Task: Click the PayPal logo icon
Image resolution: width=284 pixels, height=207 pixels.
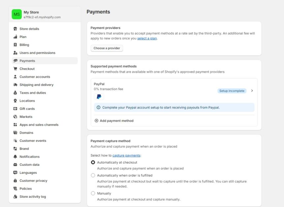Action: tap(99, 97)
